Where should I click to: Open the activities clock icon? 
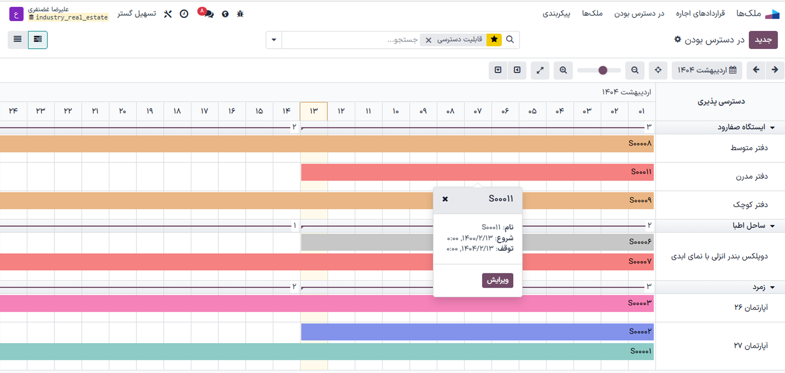click(x=184, y=14)
